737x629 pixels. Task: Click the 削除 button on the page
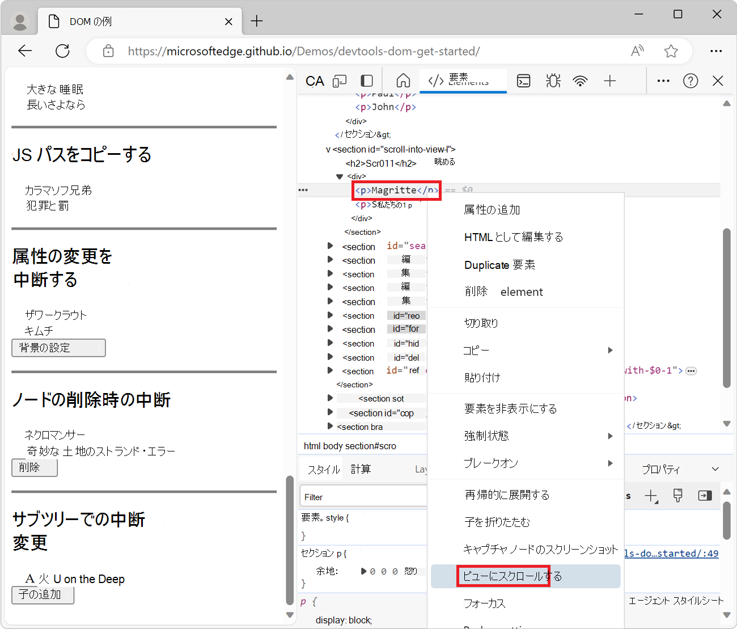35,468
